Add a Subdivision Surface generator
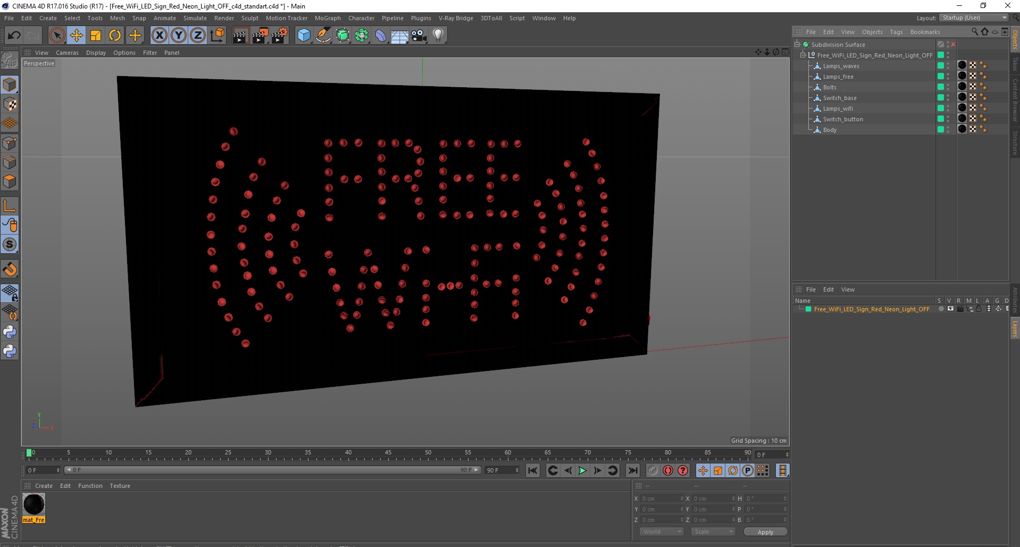The width and height of the screenshot is (1020, 547). pyautogui.click(x=342, y=36)
